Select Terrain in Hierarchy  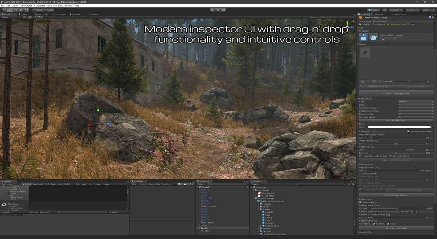(x=205, y=228)
